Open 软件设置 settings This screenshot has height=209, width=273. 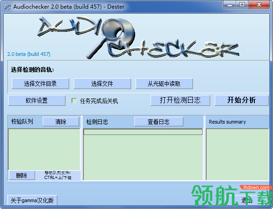(37, 100)
